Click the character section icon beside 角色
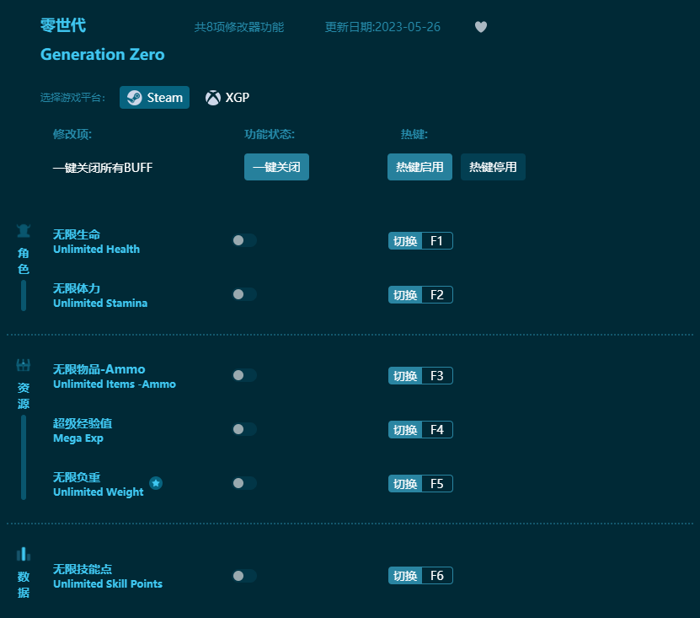This screenshot has height=618, width=700. click(23, 230)
